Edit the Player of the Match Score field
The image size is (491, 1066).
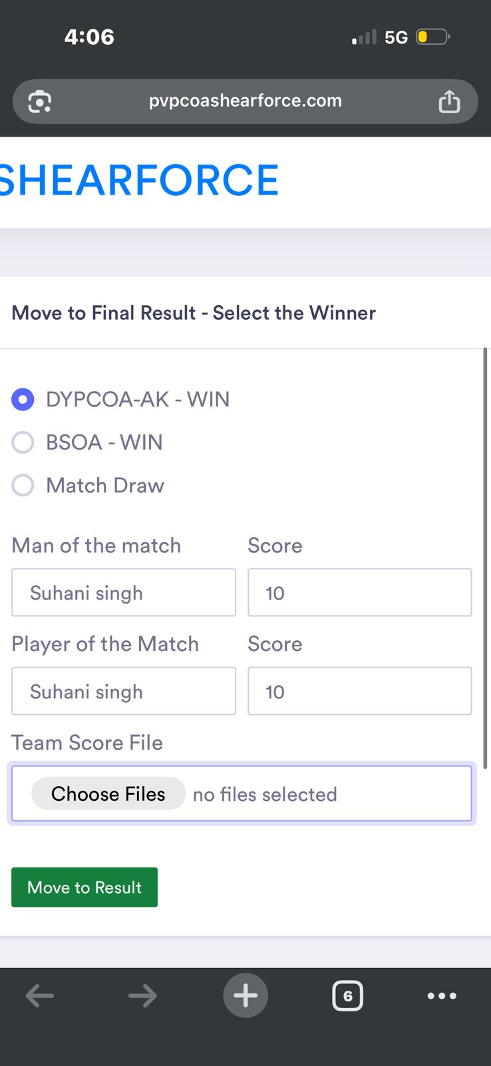[359, 691]
